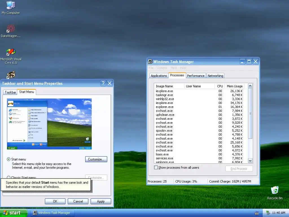Click the Start menu preview image
Viewport: 289px width, 217px height.
[x=49, y=124]
